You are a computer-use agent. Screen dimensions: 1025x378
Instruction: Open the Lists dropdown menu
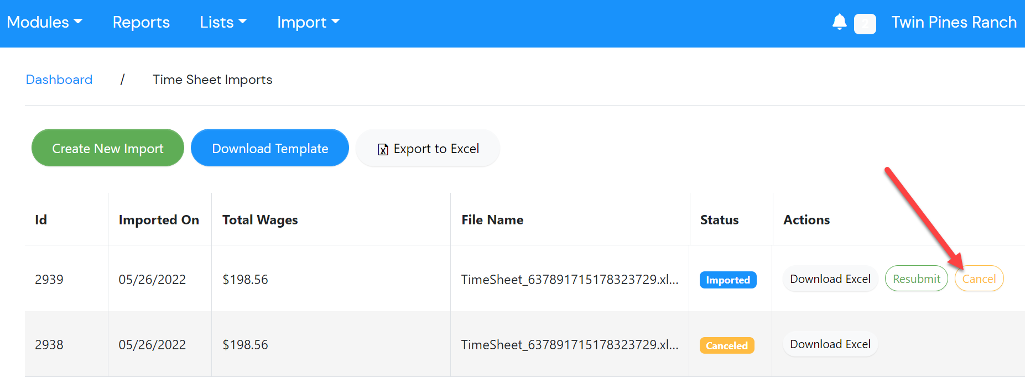[223, 22]
